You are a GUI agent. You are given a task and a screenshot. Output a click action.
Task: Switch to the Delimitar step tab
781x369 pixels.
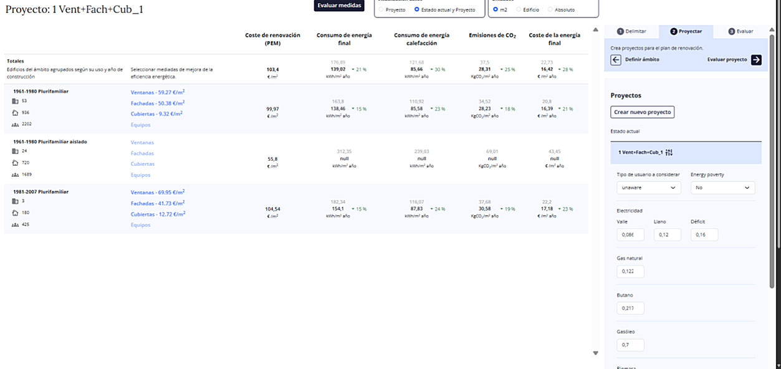(x=632, y=31)
